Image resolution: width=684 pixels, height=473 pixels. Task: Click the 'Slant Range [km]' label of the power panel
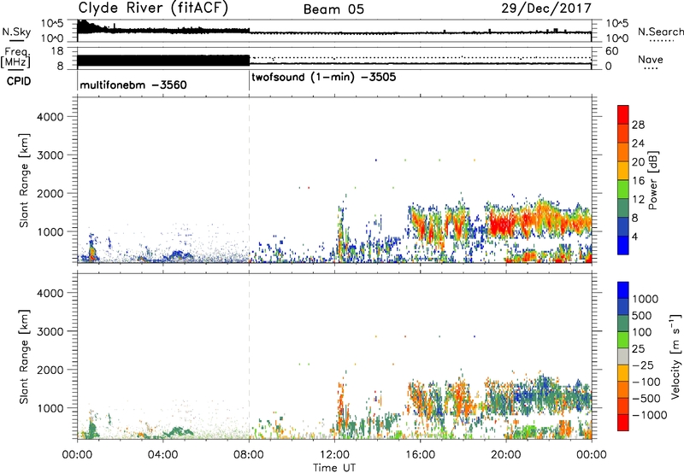point(24,180)
